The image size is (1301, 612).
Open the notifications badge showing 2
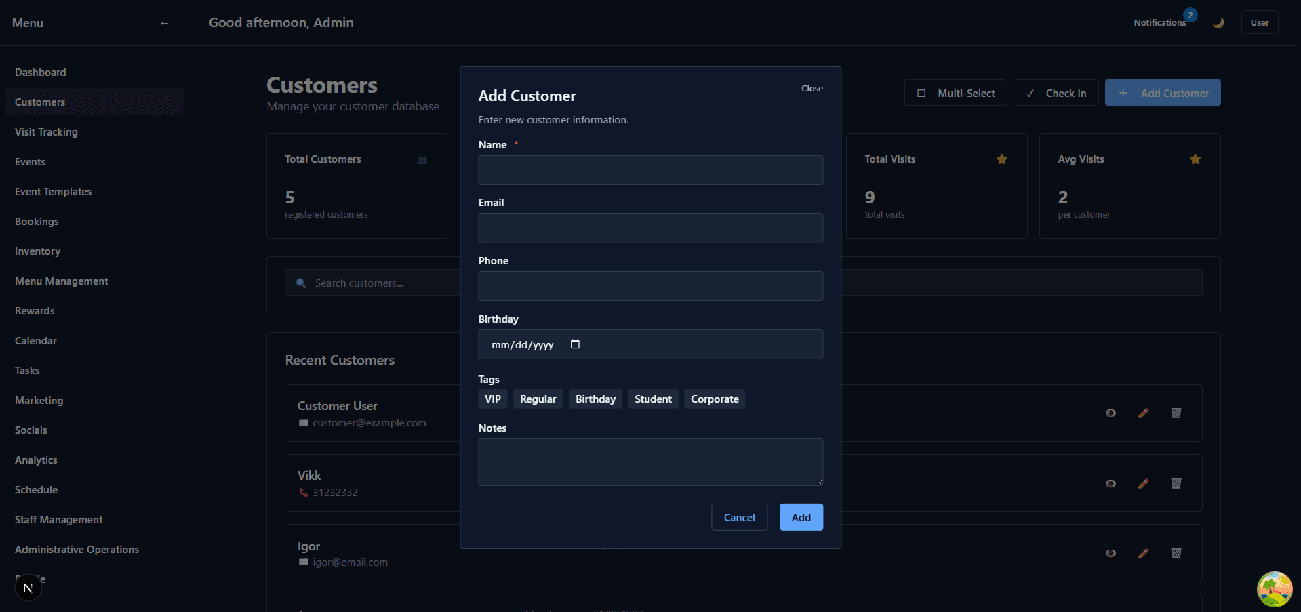[1190, 15]
